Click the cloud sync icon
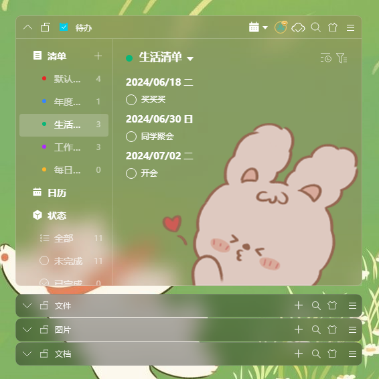This screenshot has width=379, height=379. click(298, 27)
